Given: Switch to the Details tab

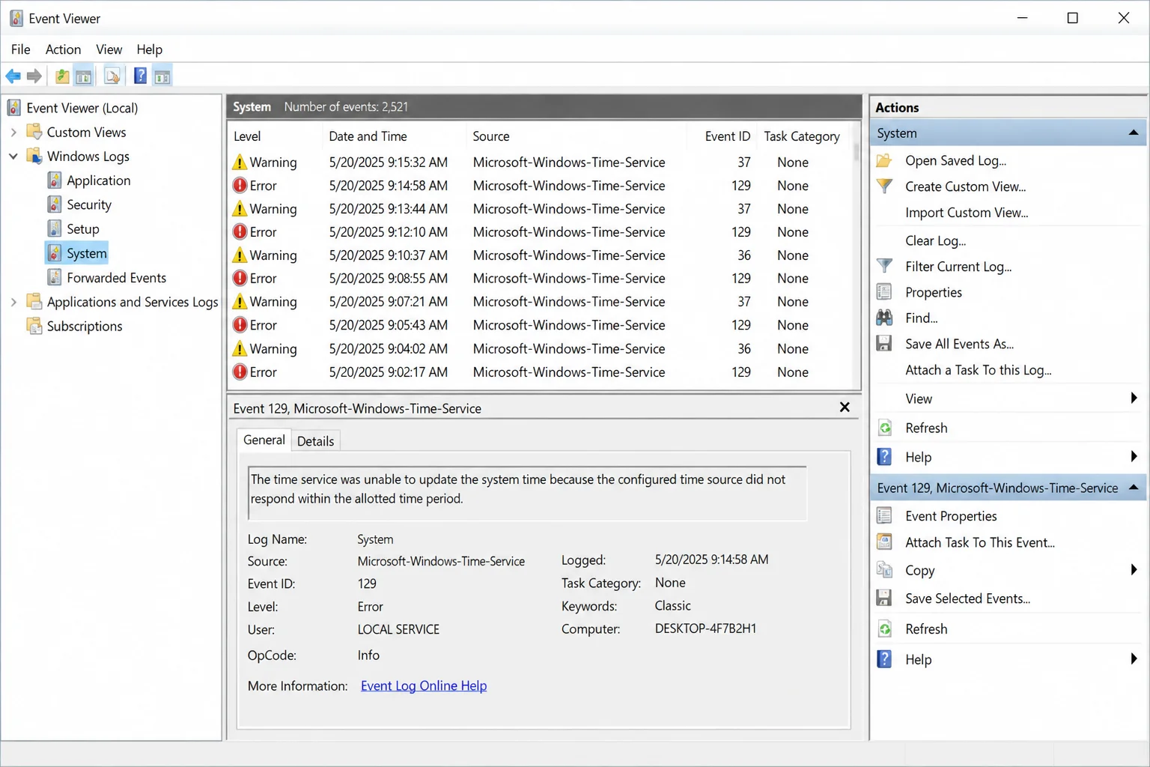Looking at the screenshot, I should pos(315,441).
